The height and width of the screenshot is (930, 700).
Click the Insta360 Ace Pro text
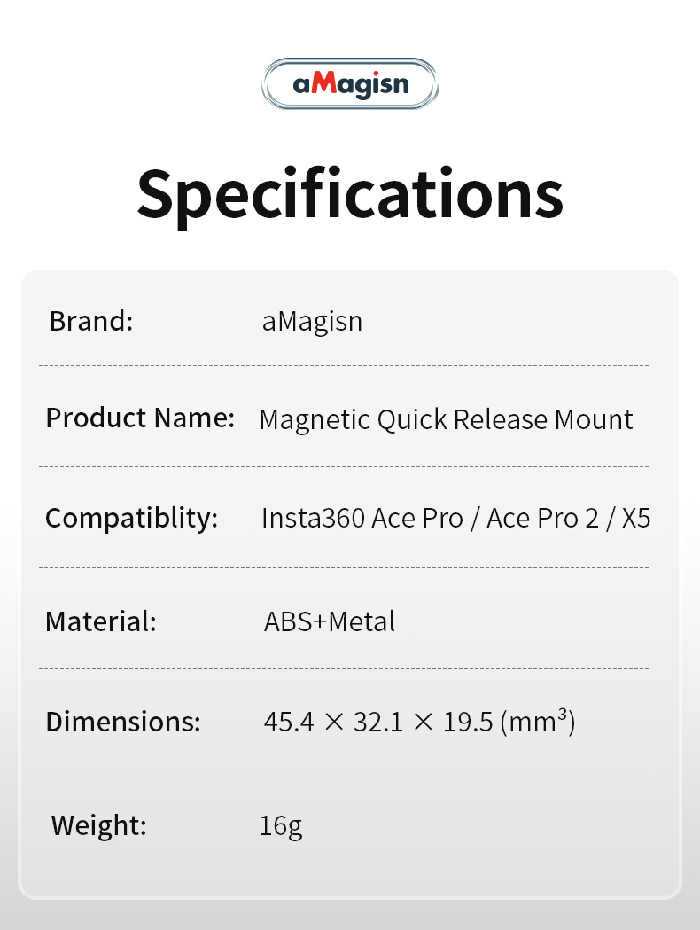pos(362,519)
